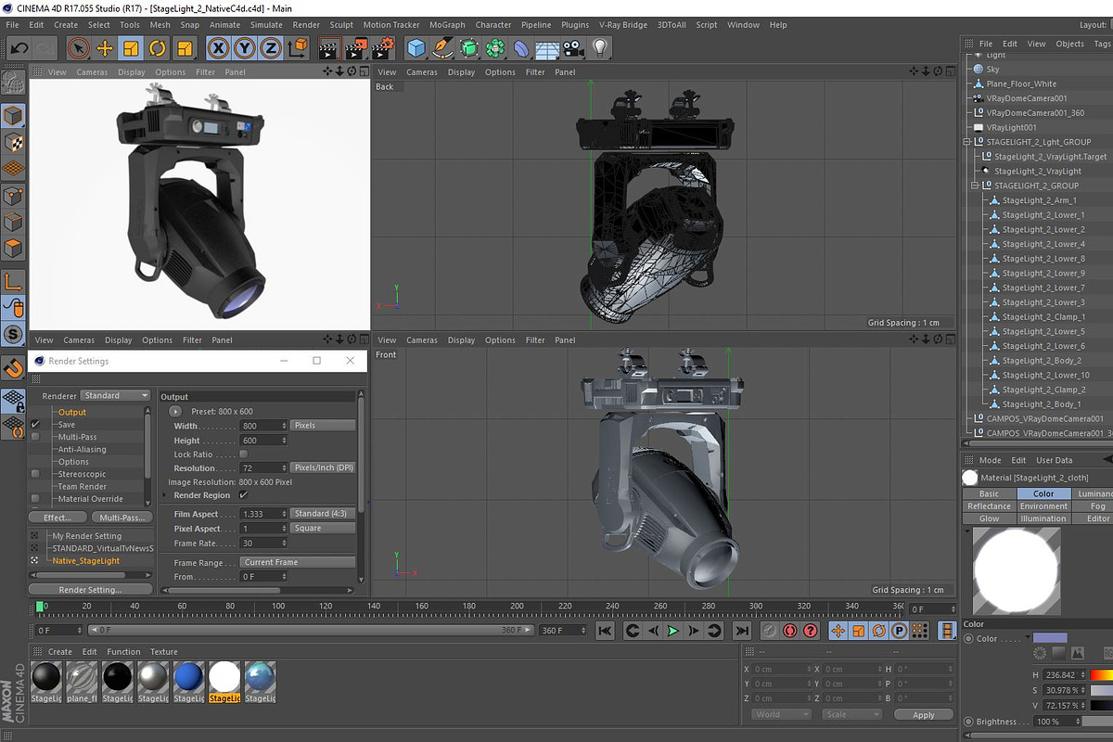Click the Locked Workplane icon

pyautogui.click(x=13, y=400)
